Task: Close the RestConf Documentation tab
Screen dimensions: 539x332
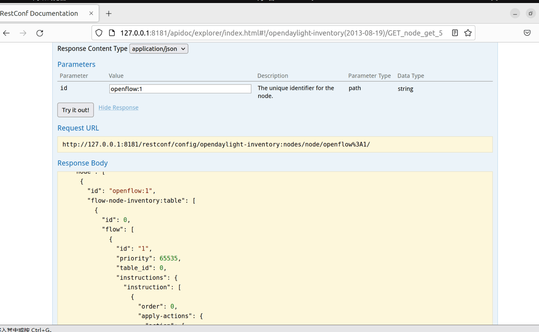Action: click(91, 13)
